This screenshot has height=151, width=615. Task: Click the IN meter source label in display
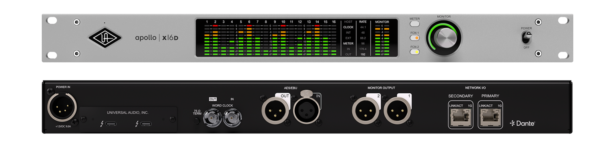[x=348, y=49]
